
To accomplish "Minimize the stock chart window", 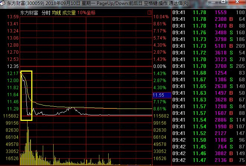I will pyautogui.click(x=213, y=2).
